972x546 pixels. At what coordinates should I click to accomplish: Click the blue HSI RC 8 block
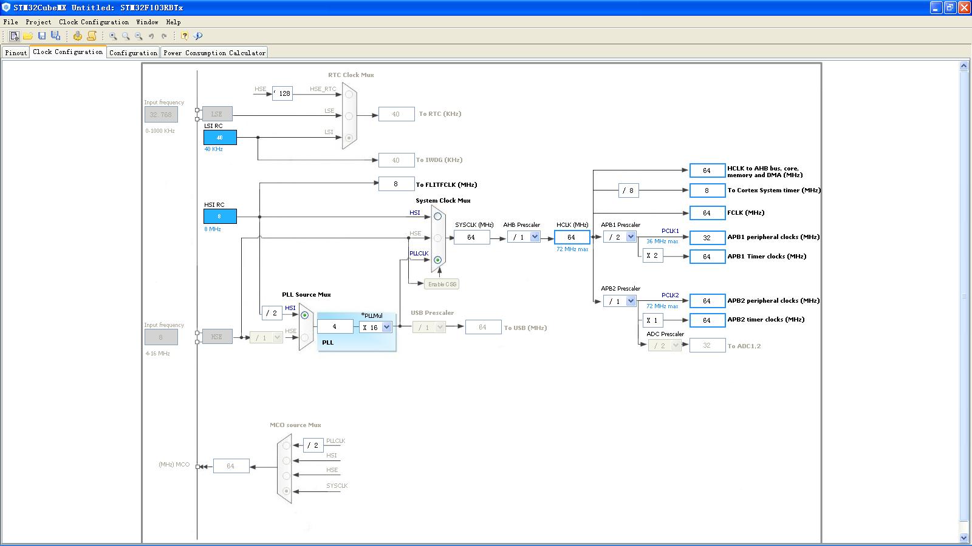coord(220,216)
